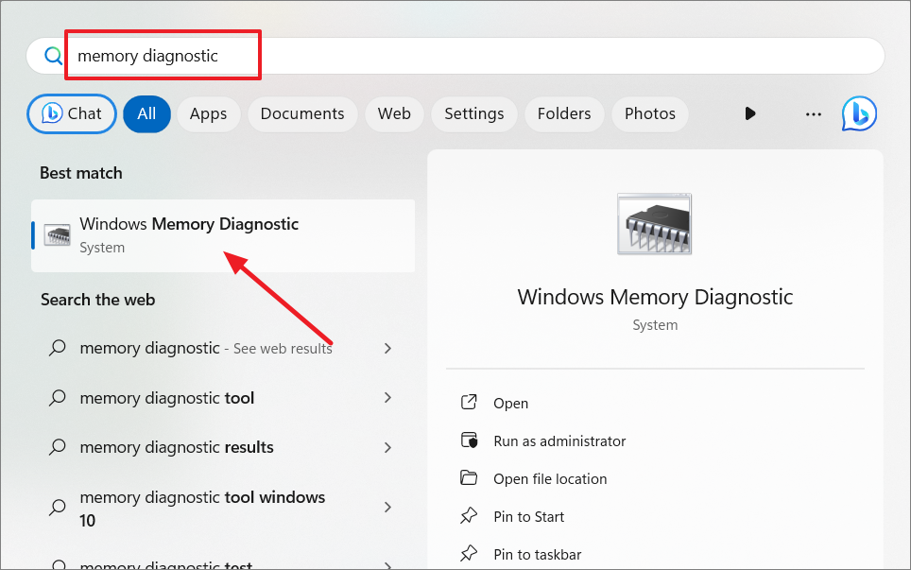Show more filter tabs with play arrow
This screenshot has height=570, width=911.
tap(750, 113)
